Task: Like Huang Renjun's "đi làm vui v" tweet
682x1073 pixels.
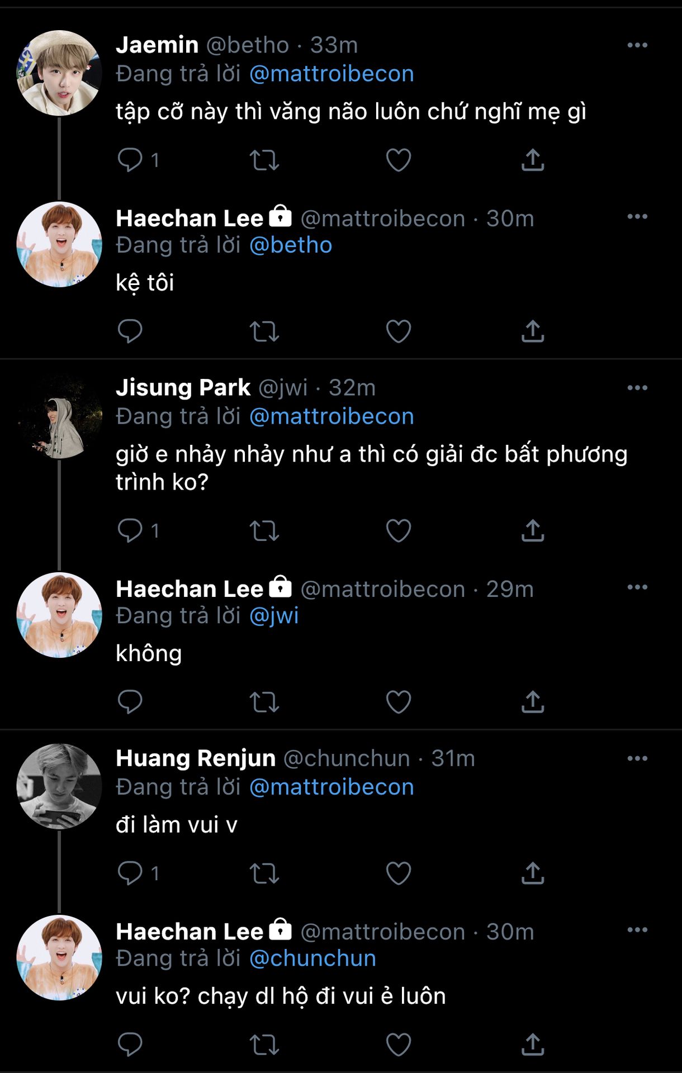Action: click(x=399, y=873)
